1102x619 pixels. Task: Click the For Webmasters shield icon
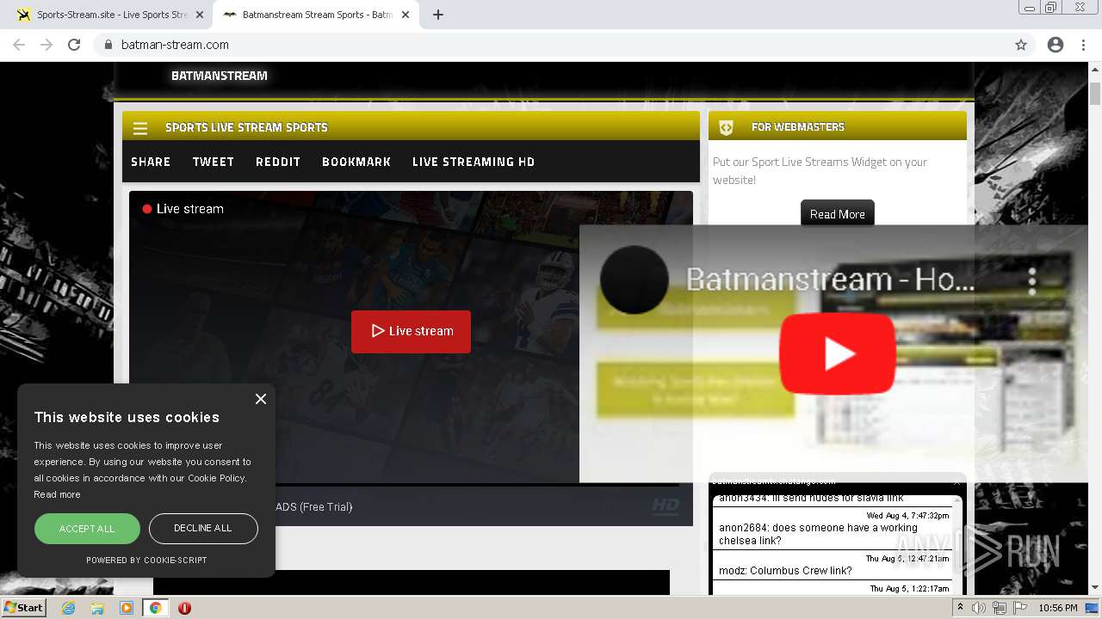(x=726, y=127)
